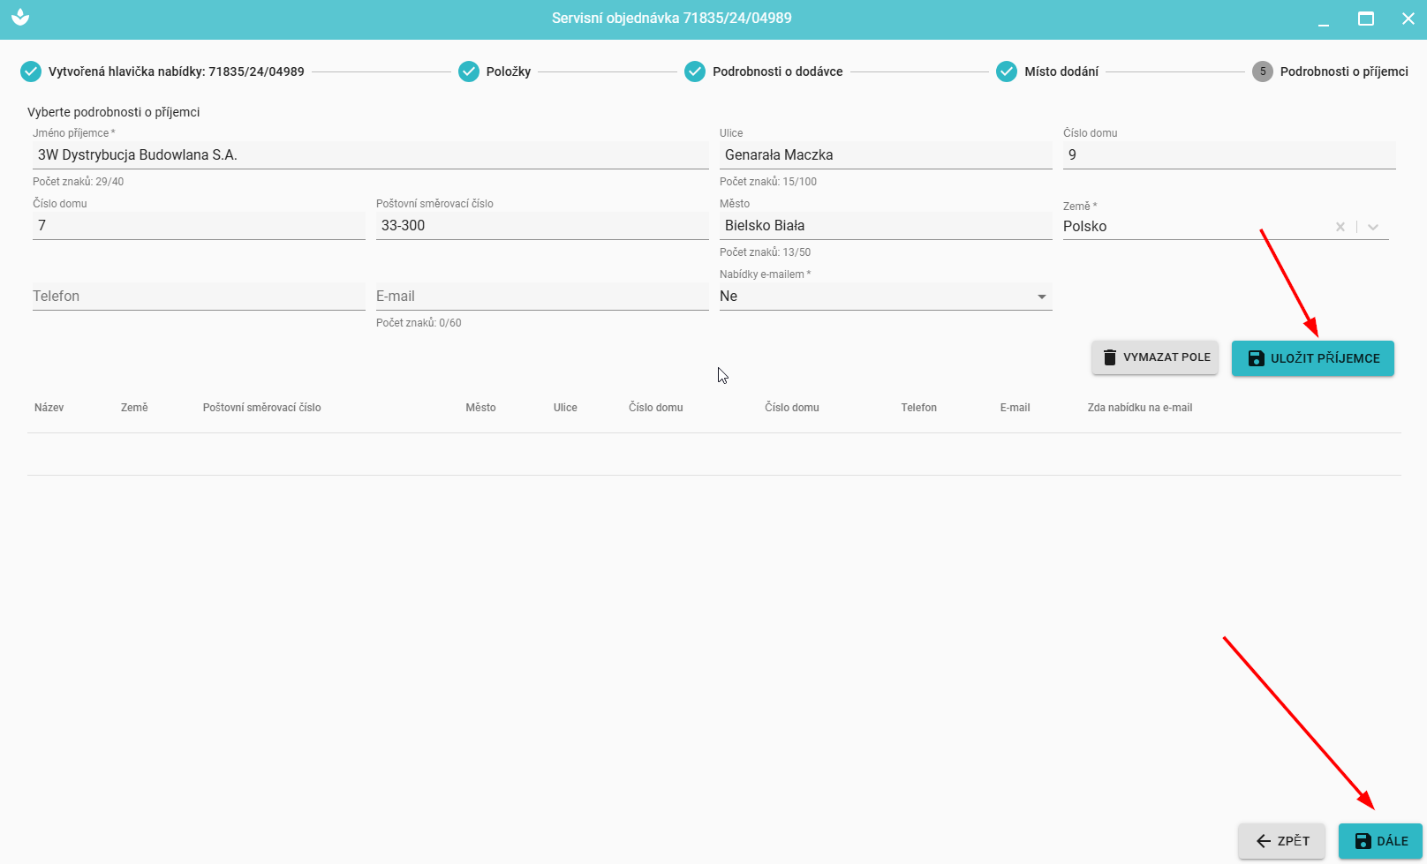1427x864 pixels.
Task: Maximize the Servisní objednávka window
Action: tap(1366, 19)
